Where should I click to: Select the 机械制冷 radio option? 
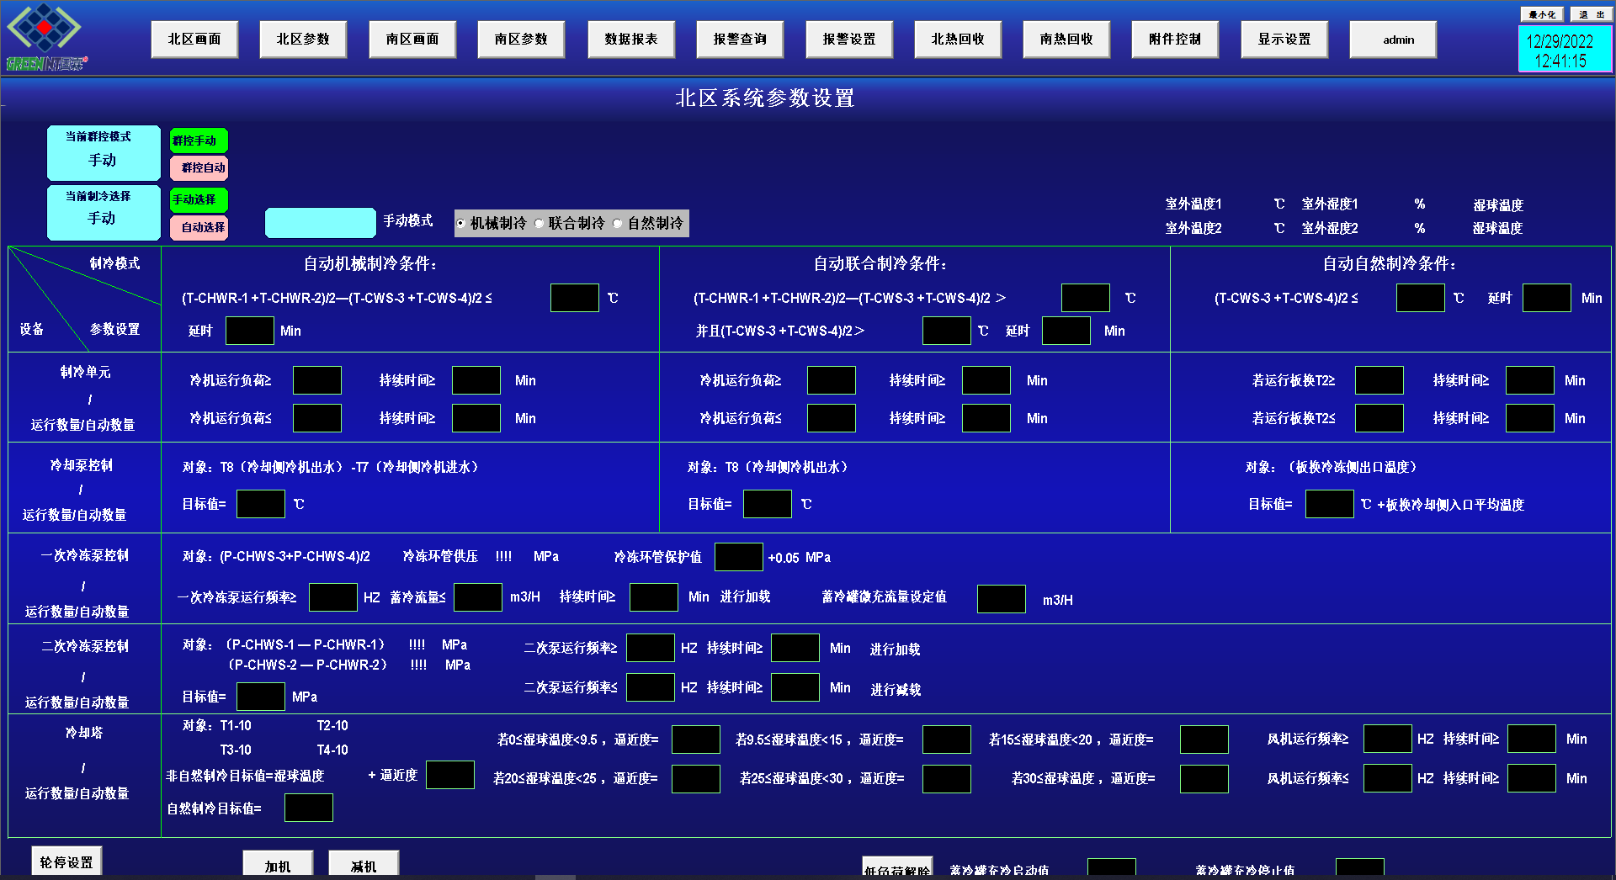coord(461,224)
